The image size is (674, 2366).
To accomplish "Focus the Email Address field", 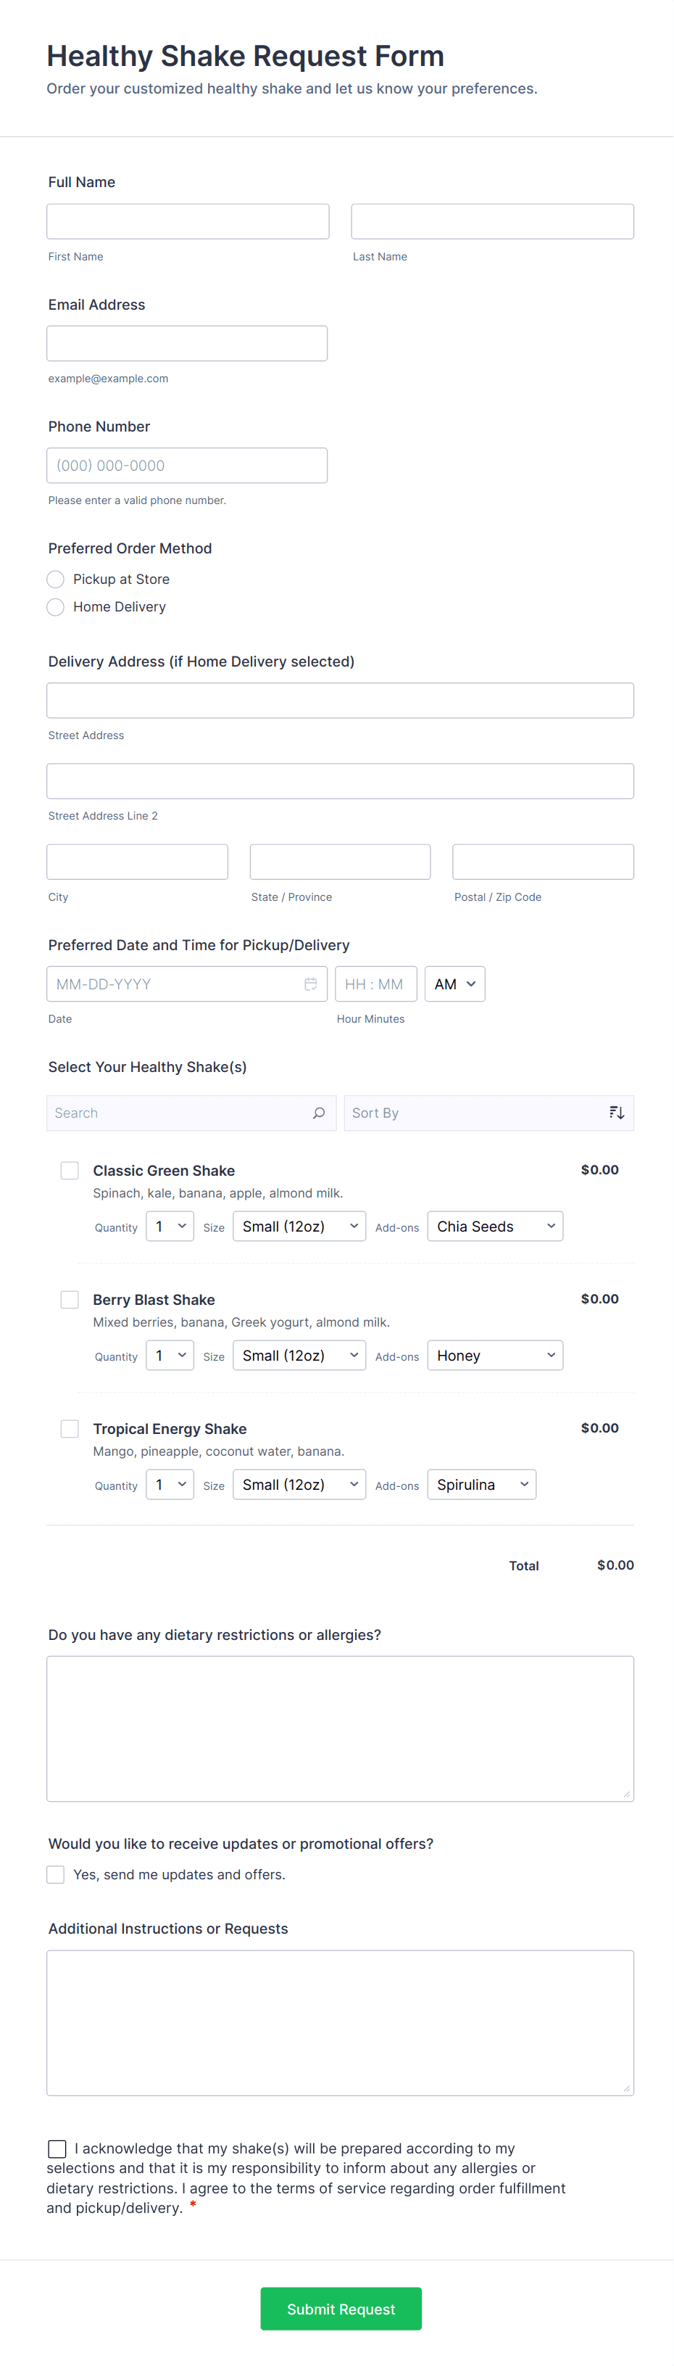I will 187,344.
